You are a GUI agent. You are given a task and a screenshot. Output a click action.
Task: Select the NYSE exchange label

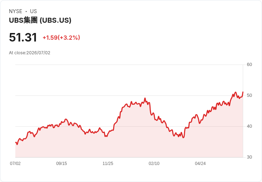(x=16, y=11)
